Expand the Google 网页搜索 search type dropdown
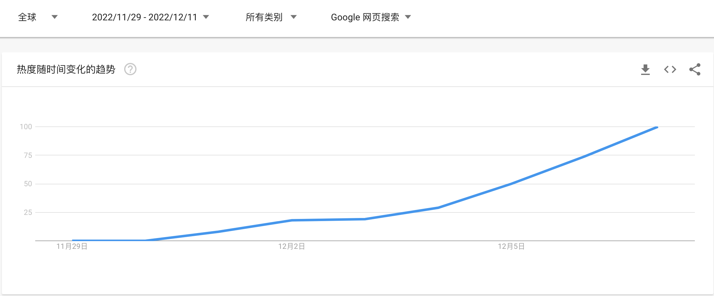The width and height of the screenshot is (714, 296). 371,17
